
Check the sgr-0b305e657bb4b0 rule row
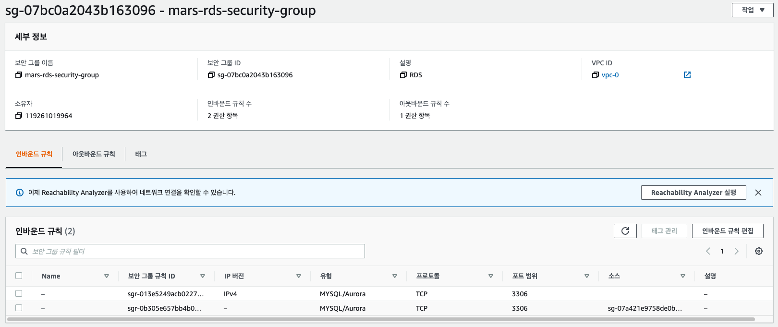19,308
